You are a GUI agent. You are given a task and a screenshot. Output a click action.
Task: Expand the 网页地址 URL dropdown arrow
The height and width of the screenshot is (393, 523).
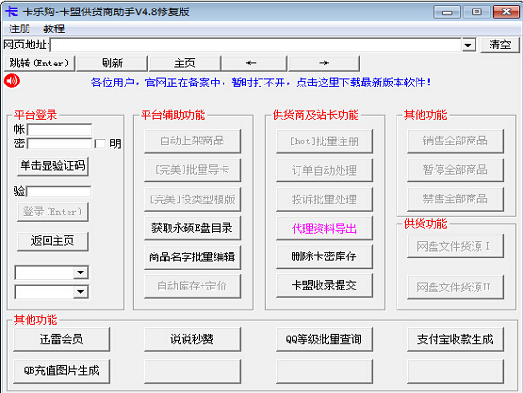(x=468, y=45)
